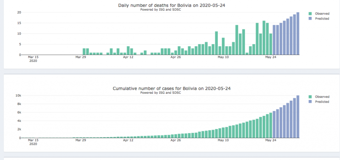Click May 24 x-axis label in deaths chart
This screenshot has width=340, height=160.
[271, 57]
